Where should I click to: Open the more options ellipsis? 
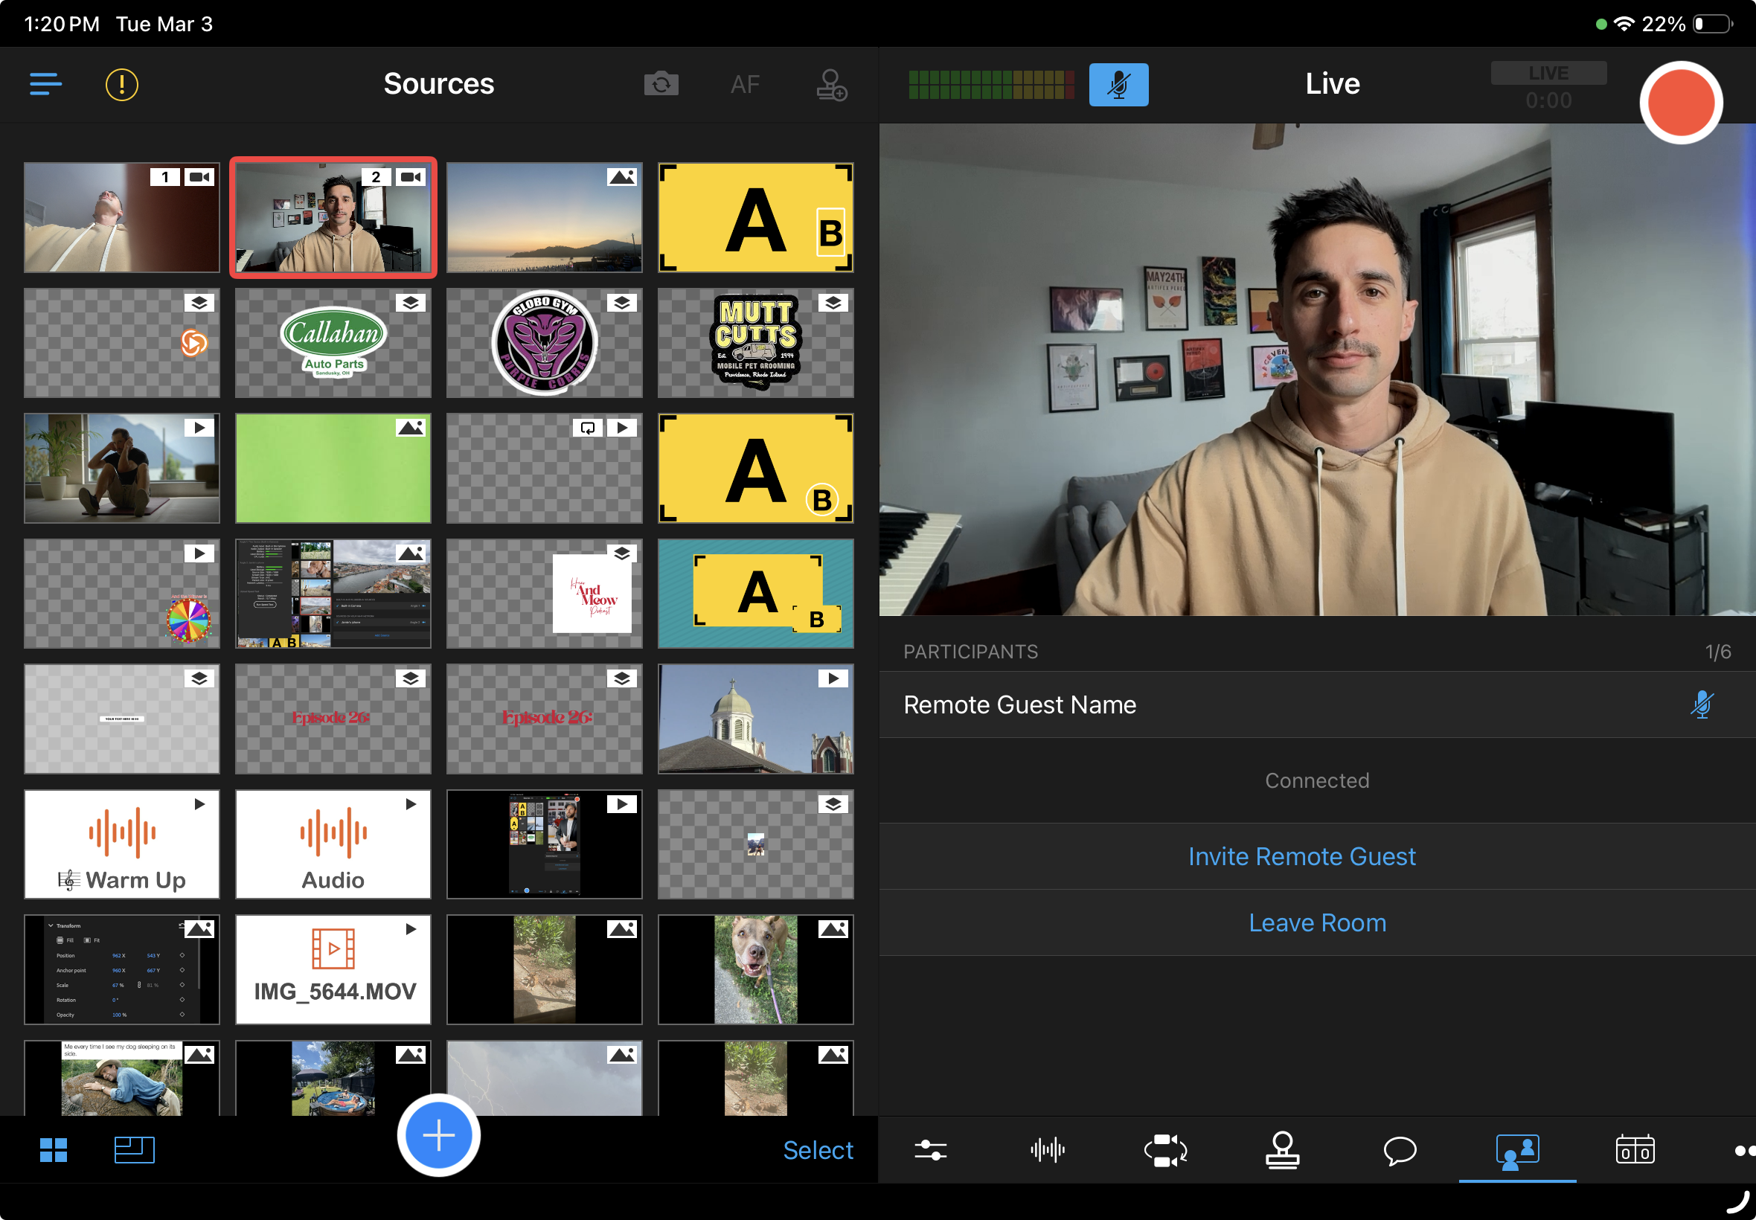(1743, 1149)
